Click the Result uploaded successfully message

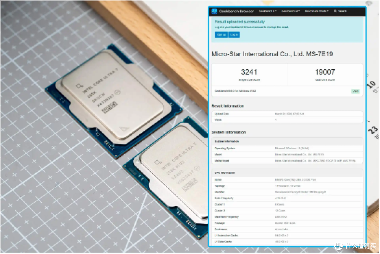240,22
